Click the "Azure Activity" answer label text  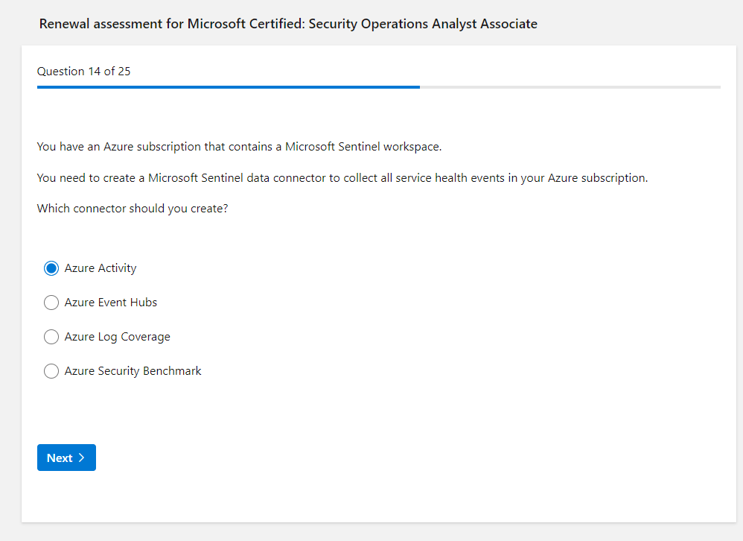(101, 268)
